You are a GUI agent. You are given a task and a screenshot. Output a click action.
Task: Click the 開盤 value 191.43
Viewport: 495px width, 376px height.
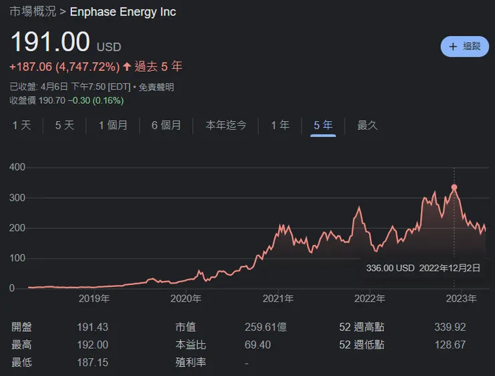tap(92, 327)
